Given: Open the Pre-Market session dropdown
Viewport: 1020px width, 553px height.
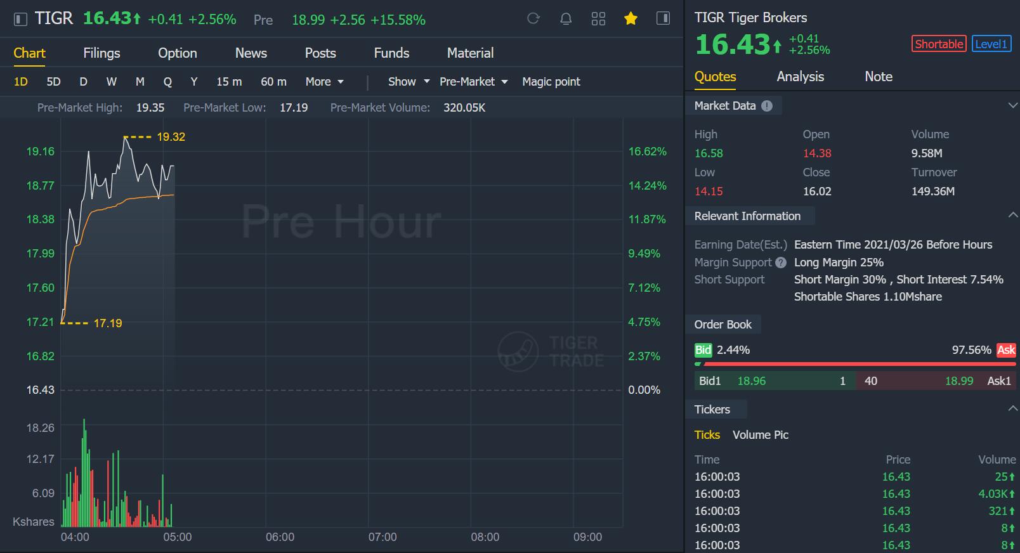Looking at the screenshot, I should (x=473, y=82).
